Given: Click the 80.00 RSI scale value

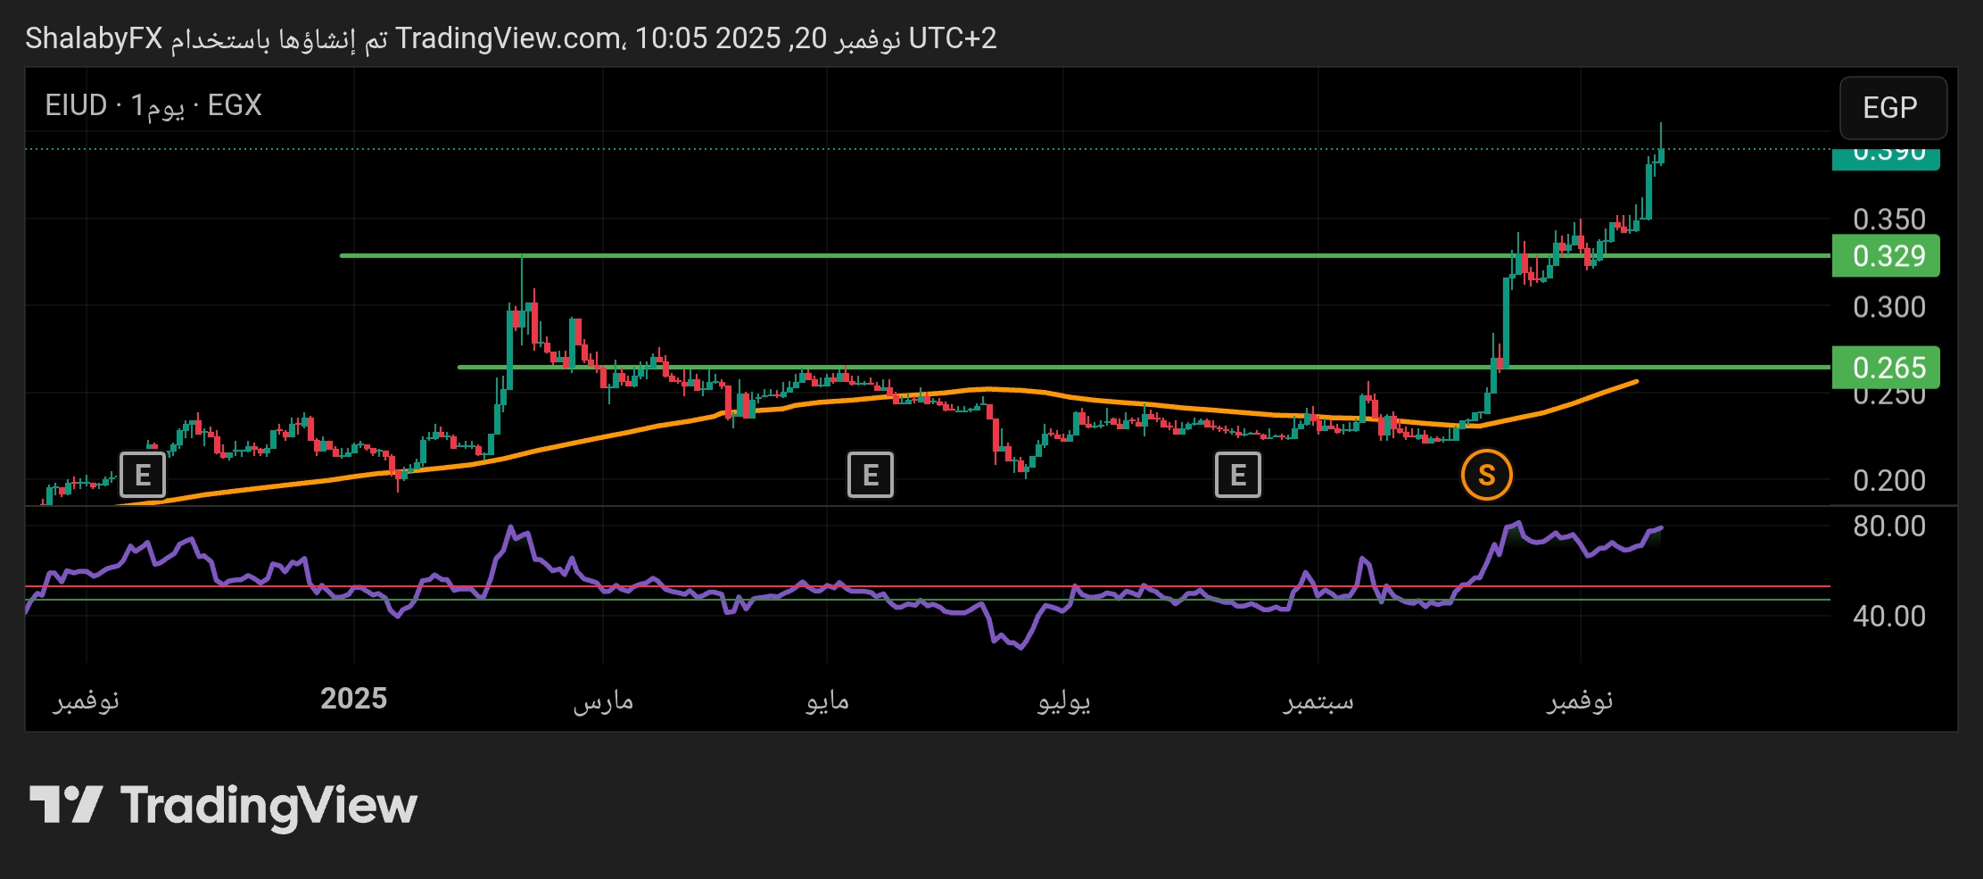Looking at the screenshot, I should 1888,527.
